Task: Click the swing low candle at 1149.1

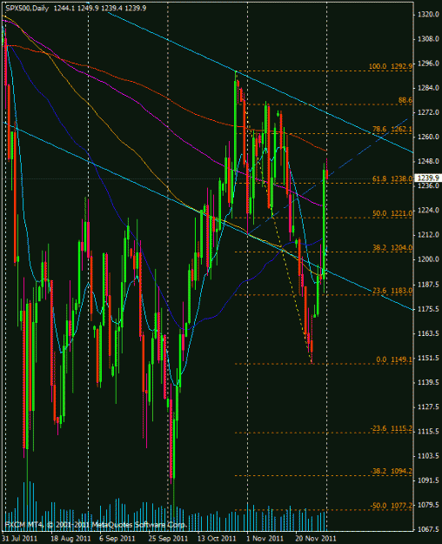Action: pos(311,346)
